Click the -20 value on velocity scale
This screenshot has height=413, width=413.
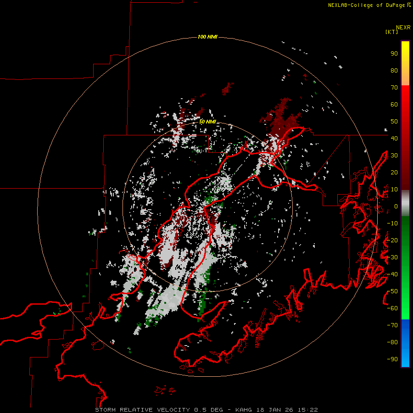pyautogui.click(x=392, y=240)
